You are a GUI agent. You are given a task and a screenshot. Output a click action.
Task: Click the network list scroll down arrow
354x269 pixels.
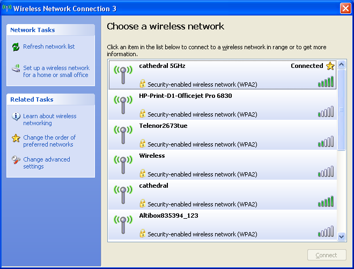341,236
